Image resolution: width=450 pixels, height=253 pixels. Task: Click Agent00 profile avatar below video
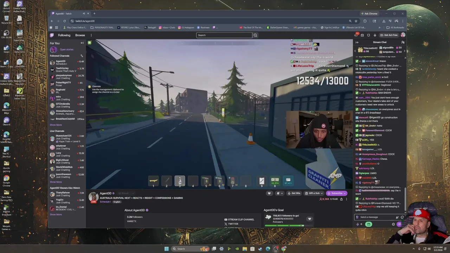coord(93,197)
